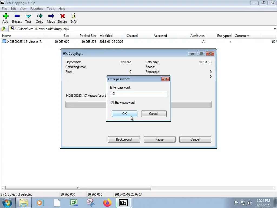Pause the copying operation
The height and width of the screenshot is (208, 277).
159,139
